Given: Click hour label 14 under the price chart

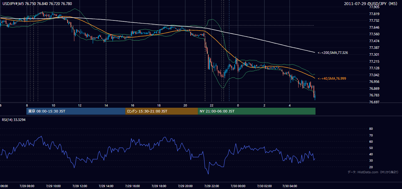Looking at the screenshot, I should pyautogui.click(x=106, y=105).
